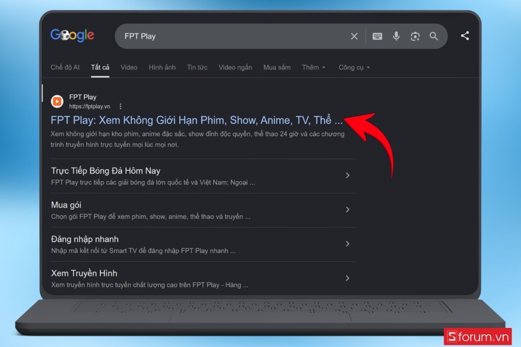This screenshot has width=521, height=347.
Task: Click the share icon beside search bar
Action: click(465, 36)
